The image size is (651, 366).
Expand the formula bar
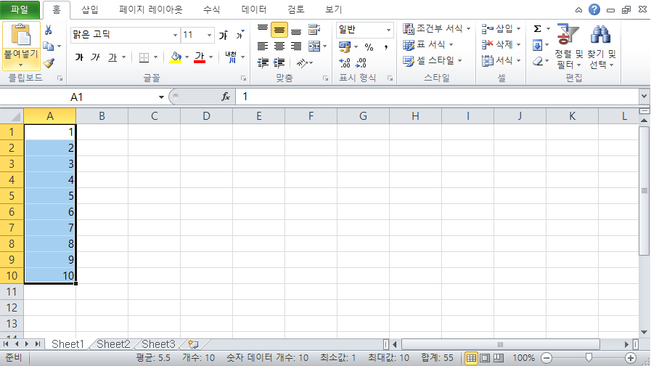coord(644,97)
